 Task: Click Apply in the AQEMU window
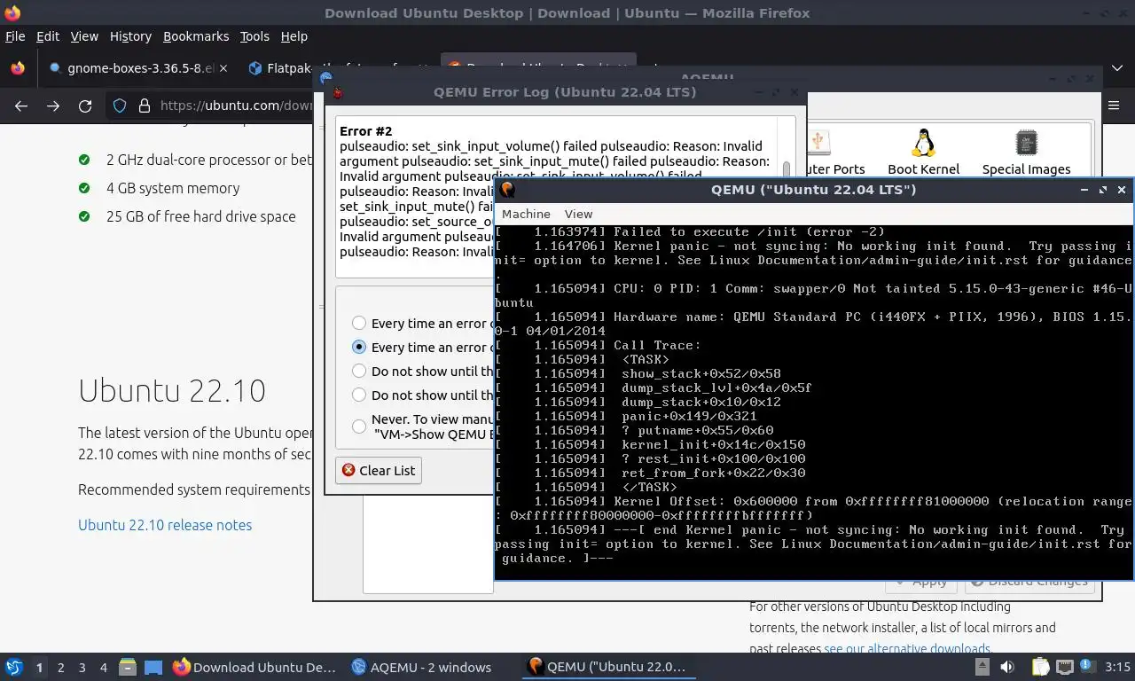(x=920, y=582)
